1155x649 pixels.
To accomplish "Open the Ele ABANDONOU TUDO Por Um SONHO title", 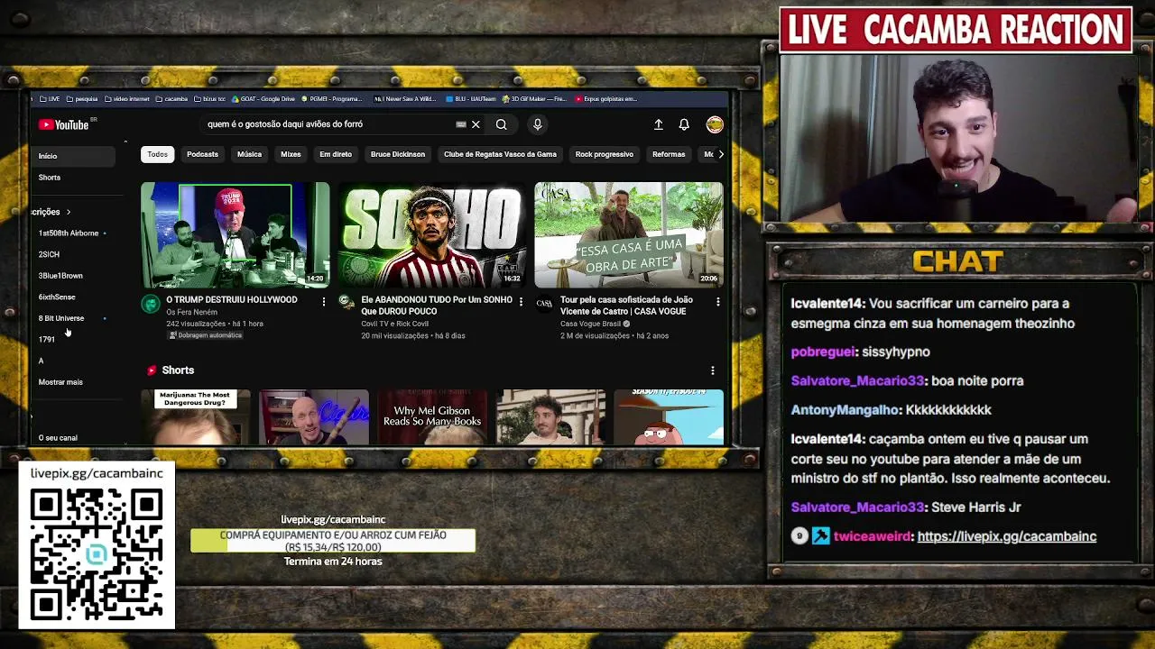I will click(437, 306).
